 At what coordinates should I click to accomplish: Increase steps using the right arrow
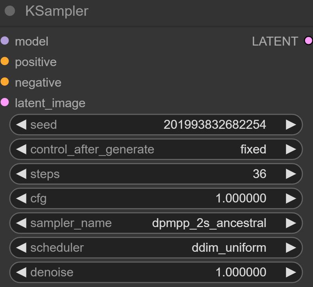point(291,174)
